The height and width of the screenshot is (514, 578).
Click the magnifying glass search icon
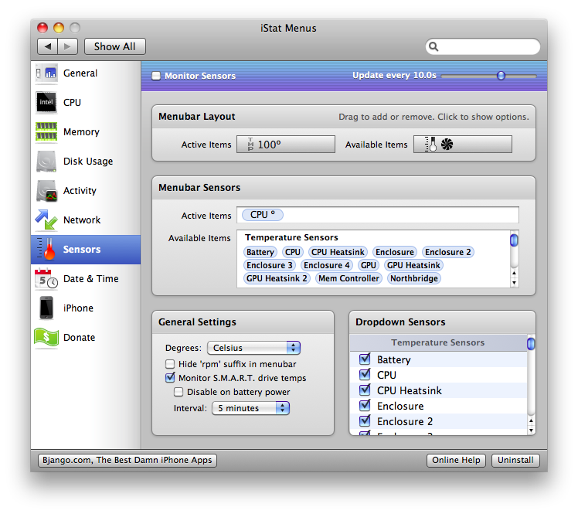click(x=433, y=46)
